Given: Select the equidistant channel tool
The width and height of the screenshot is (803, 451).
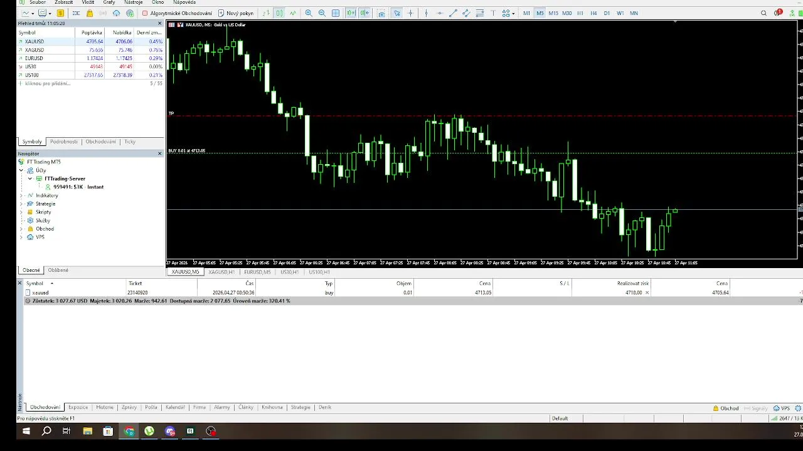Looking at the screenshot, I should pyautogui.click(x=467, y=13).
